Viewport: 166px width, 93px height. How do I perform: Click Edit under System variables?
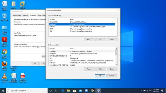[x=101, y=69]
